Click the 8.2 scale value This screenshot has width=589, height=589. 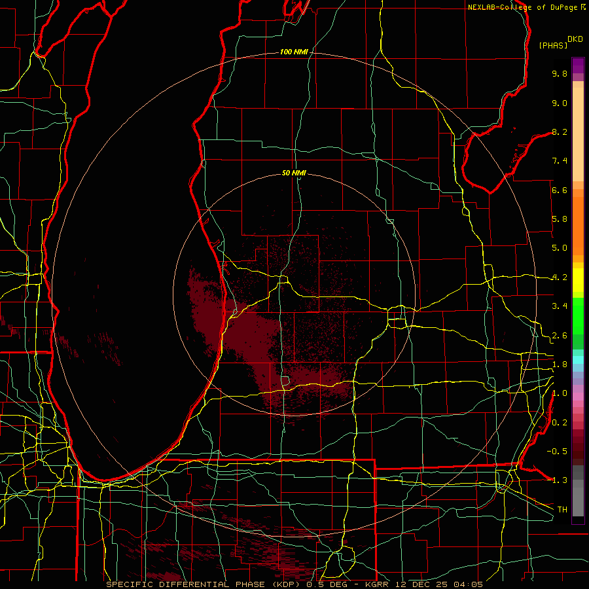point(560,132)
